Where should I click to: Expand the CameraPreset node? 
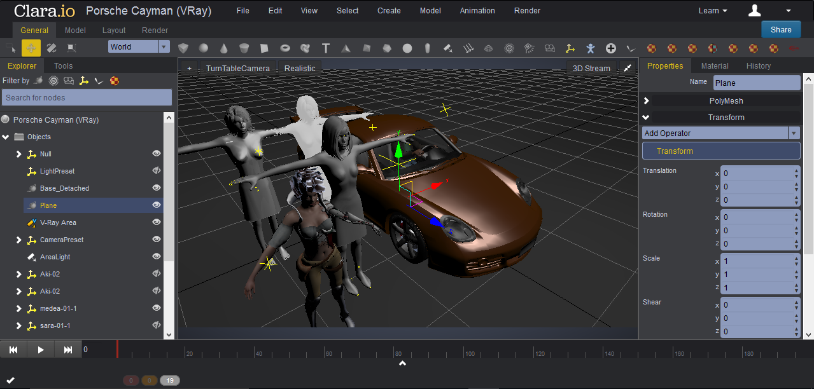tap(18, 240)
